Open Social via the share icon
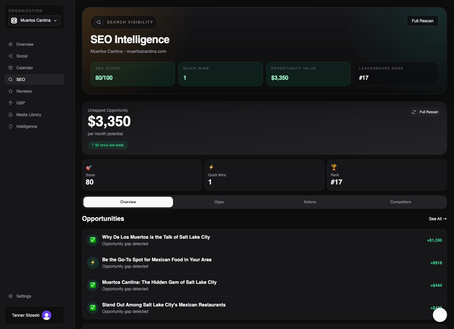Viewport: 454px width, 329px height. [x=11, y=56]
